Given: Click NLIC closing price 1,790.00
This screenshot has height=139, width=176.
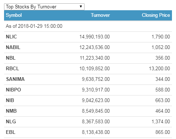Looking at the screenshot, I should [x=161, y=37].
